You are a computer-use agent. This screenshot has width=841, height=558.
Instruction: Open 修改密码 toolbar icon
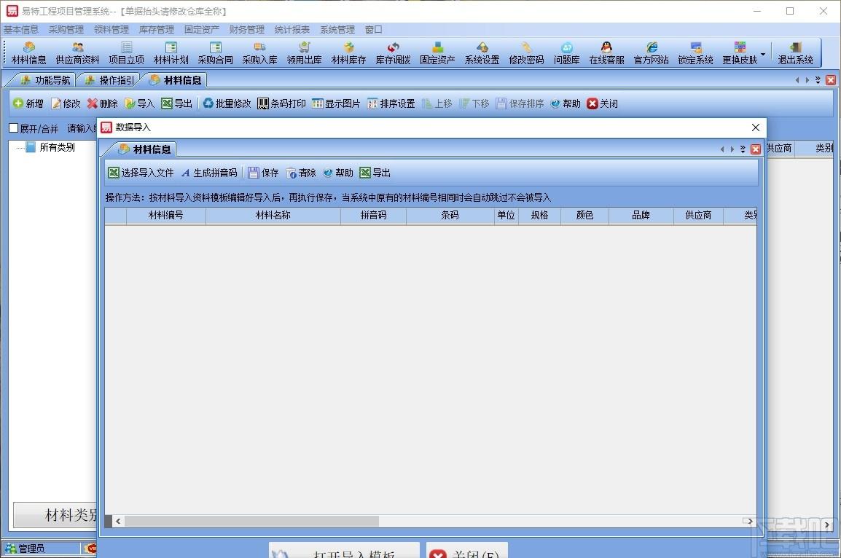click(526, 53)
